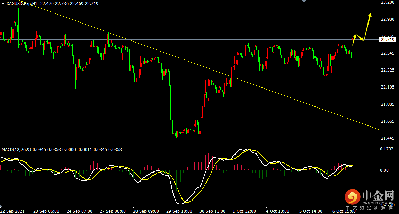Click the 0.00 MACD scale value

click(384, 170)
